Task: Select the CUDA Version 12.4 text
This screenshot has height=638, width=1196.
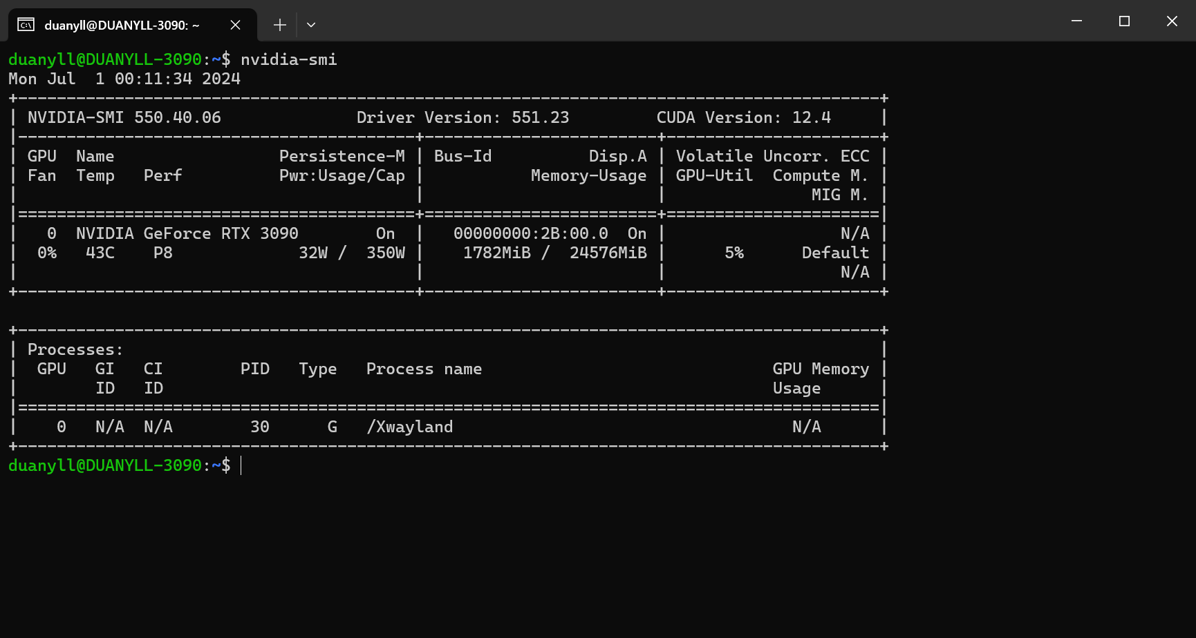Action: (x=745, y=117)
